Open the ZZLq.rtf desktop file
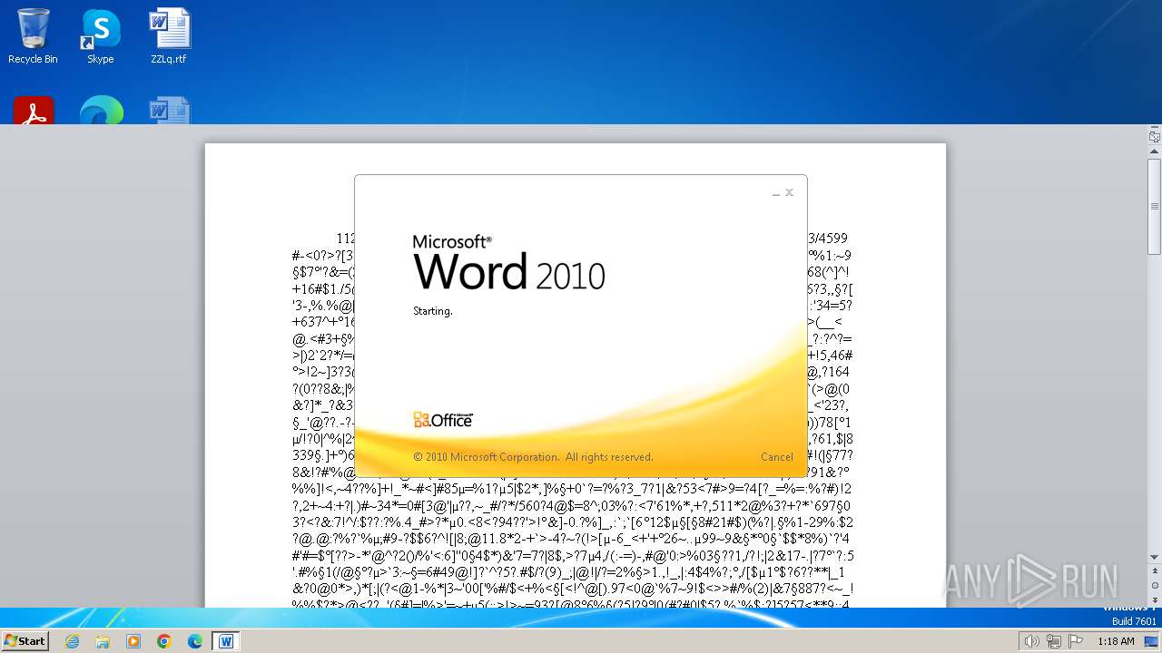This screenshot has height=653, width=1162. pos(169,36)
